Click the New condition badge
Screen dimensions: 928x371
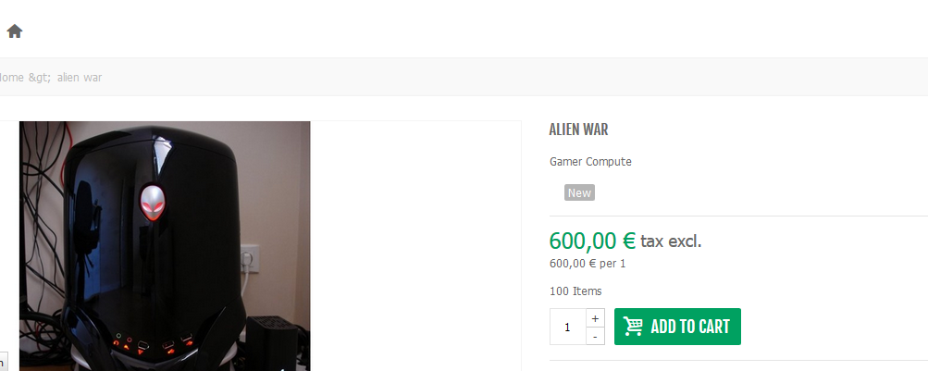click(x=579, y=192)
